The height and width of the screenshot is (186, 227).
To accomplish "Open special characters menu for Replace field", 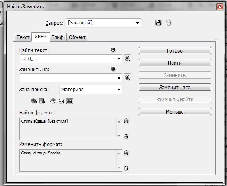I will (127, 78).
